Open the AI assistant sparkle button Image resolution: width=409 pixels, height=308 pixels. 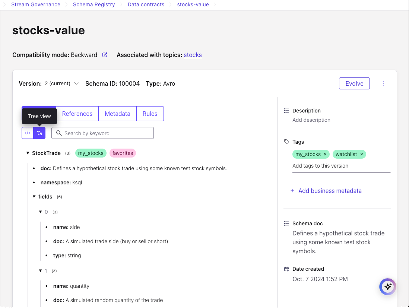click(x=388, y=286)
